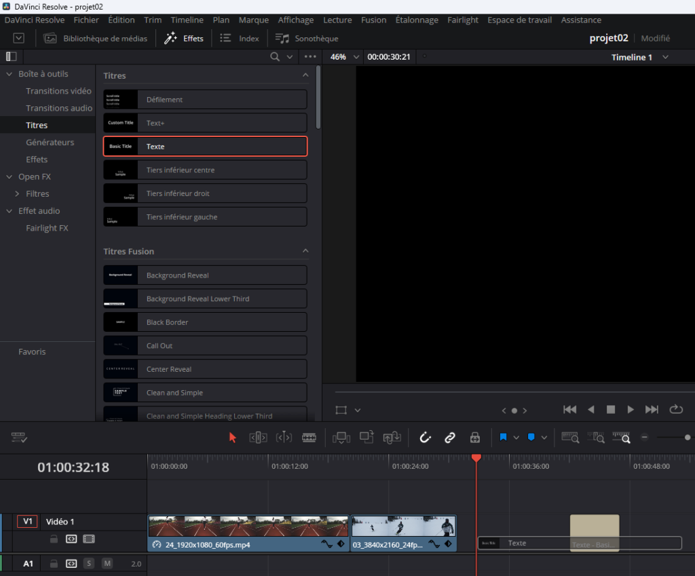
Task: Jump to the first frame button
Action: (570, 409)
